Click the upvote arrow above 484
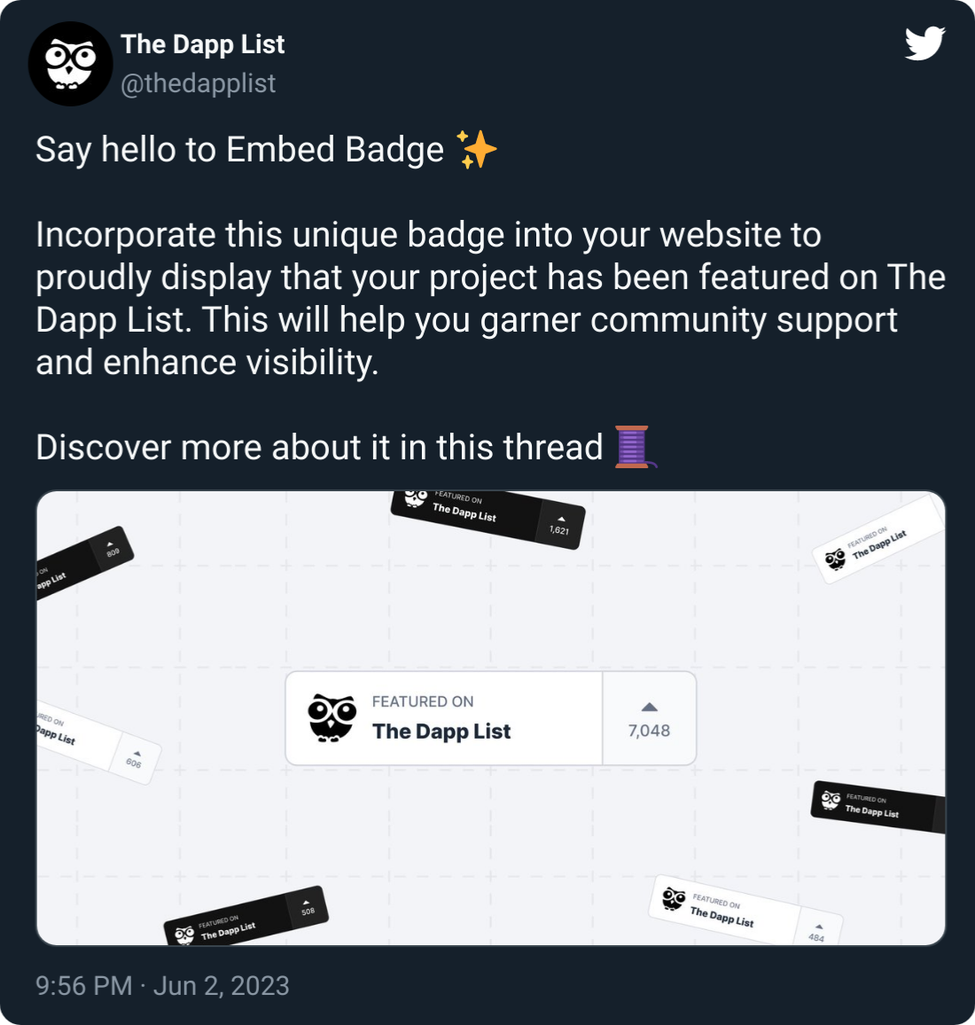 click(819, 927)
